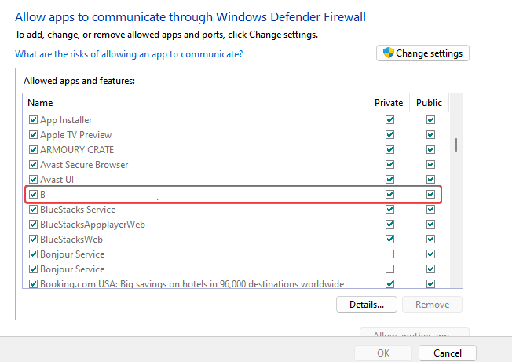Image resolution: width=512 pixels, height=362 pixels.
Task: Toggle the Avast UI name checkbox
Action: pyautogui.click(x=33, y=180)
